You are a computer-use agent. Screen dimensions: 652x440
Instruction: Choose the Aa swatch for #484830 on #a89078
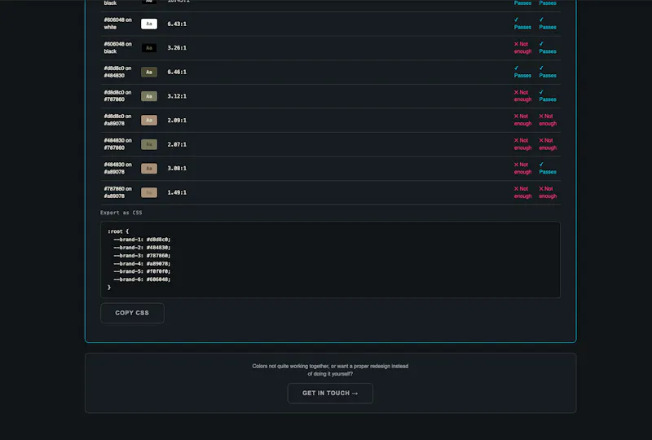(x=149, y=169)
